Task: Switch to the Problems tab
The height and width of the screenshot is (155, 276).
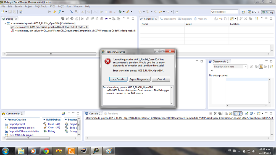Action: point(111,114)
